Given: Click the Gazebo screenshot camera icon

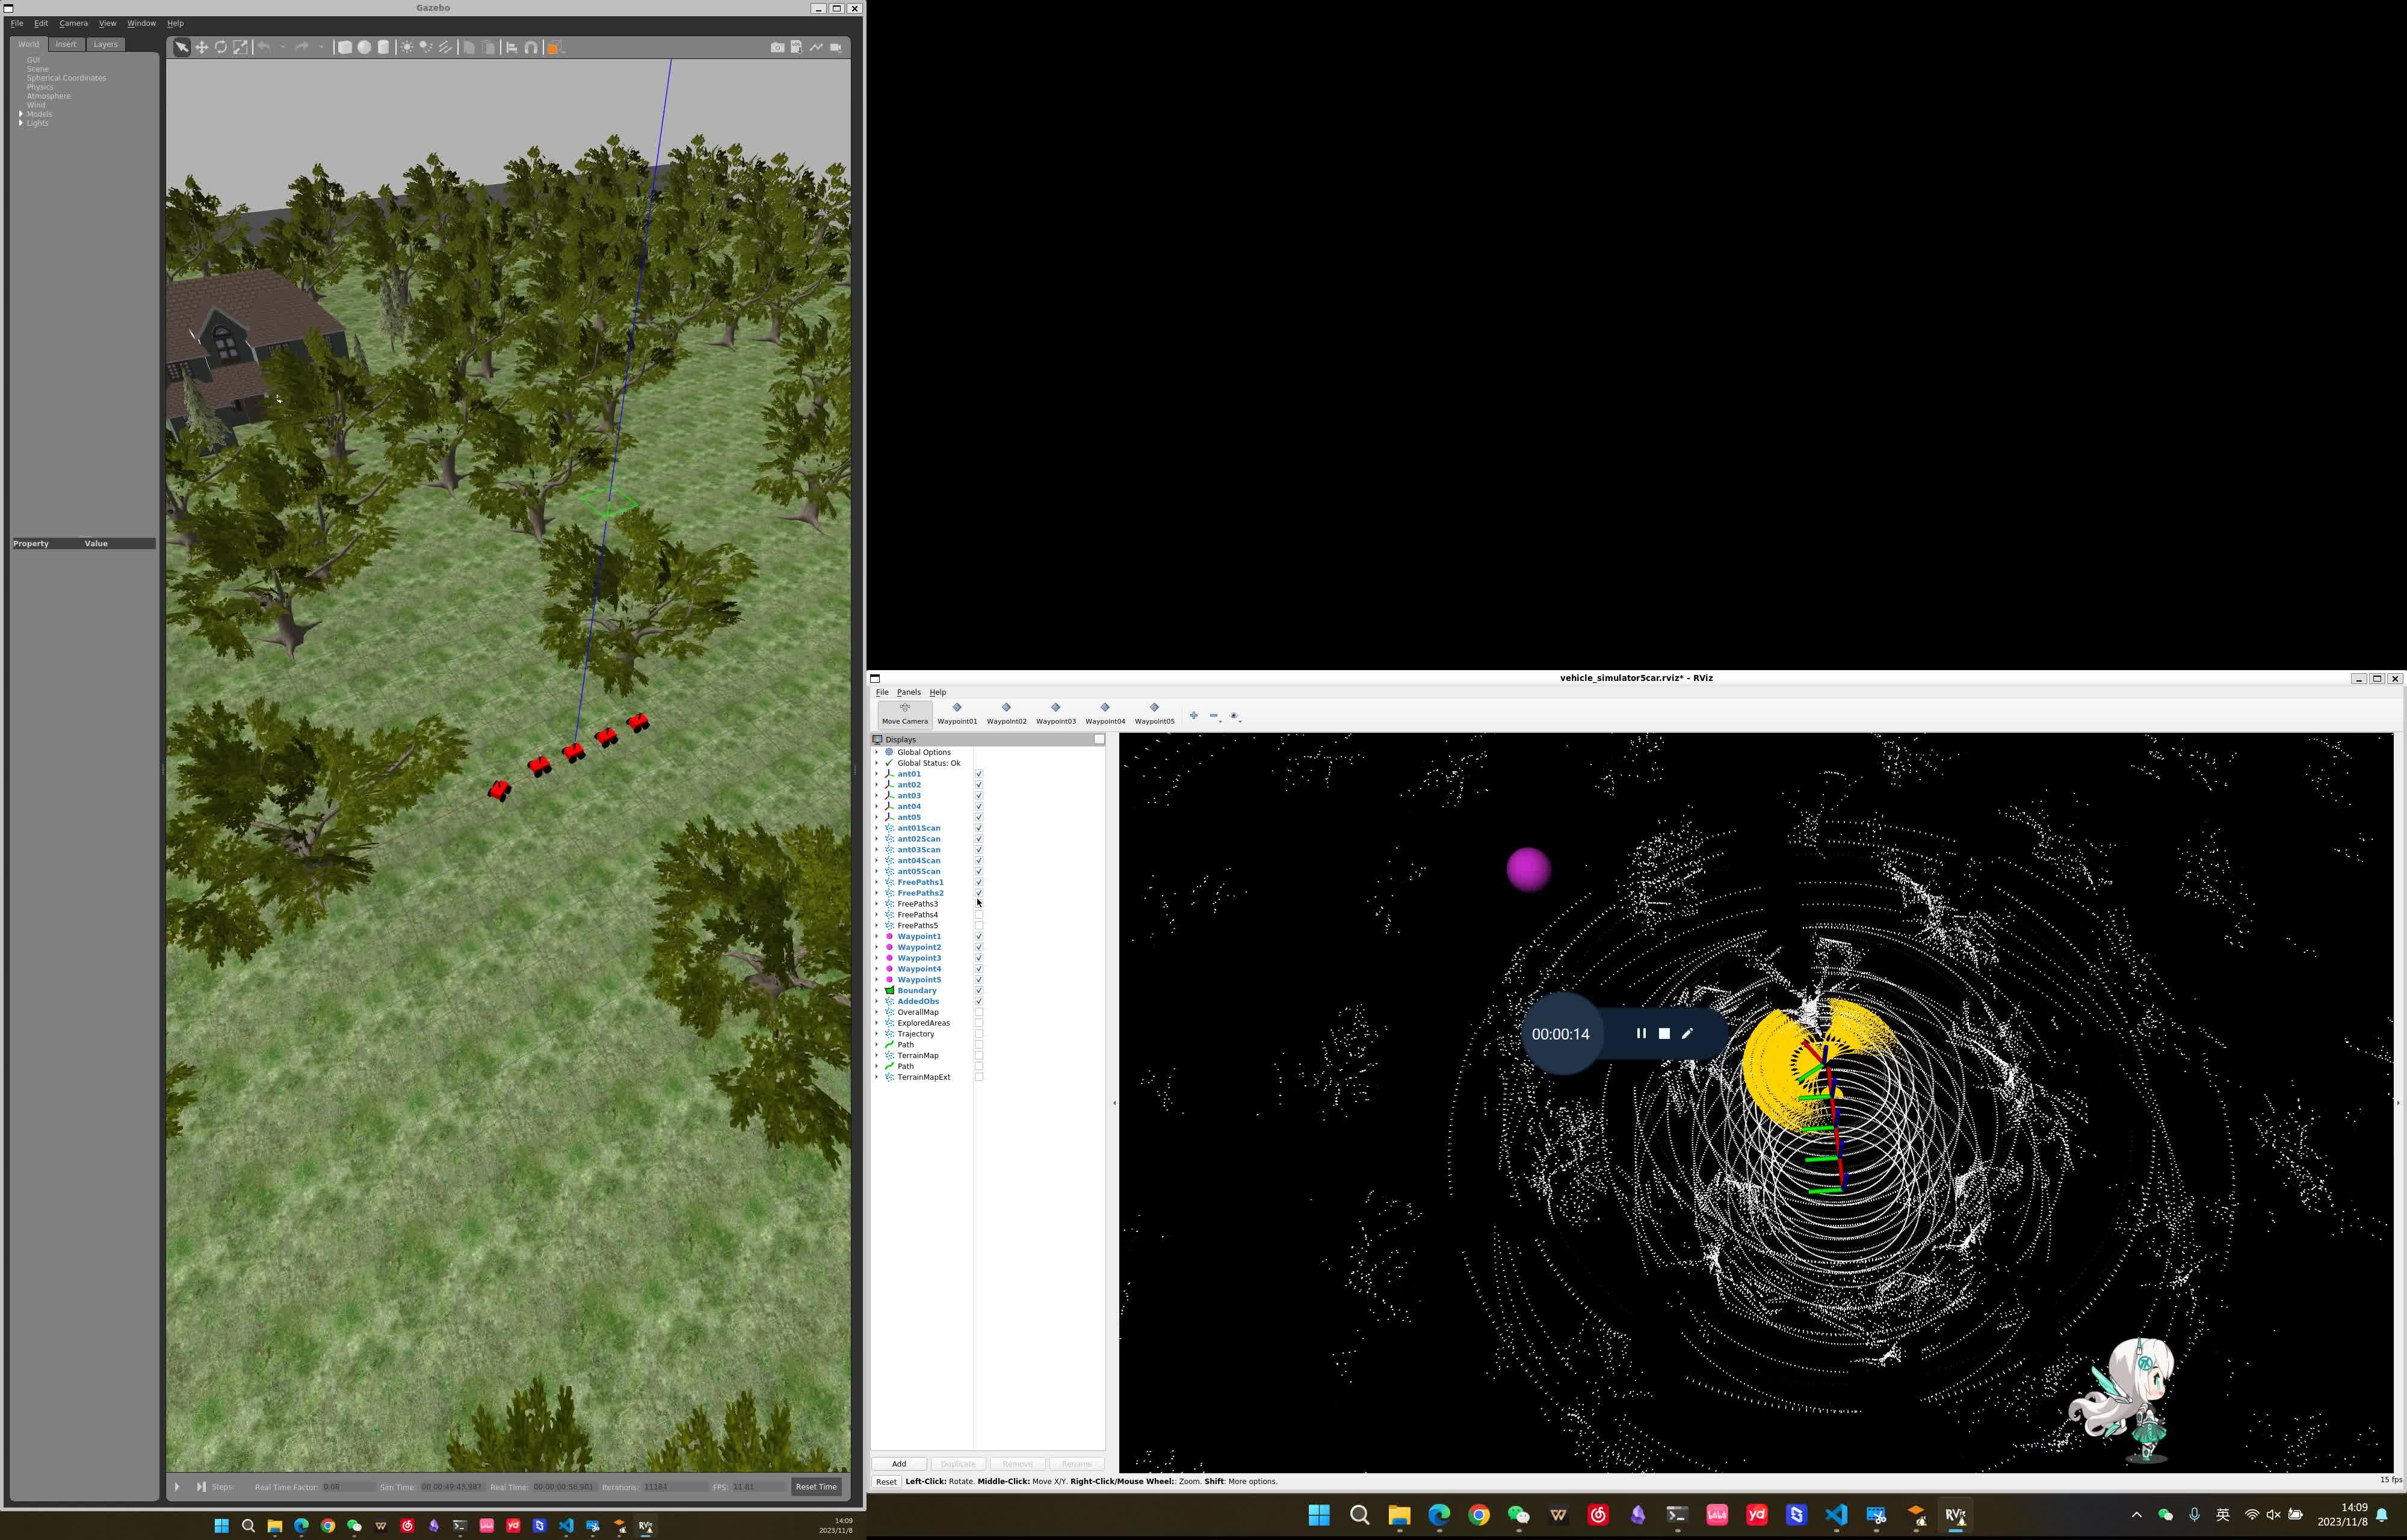Looking at the screenshot, I should [777, 47].
